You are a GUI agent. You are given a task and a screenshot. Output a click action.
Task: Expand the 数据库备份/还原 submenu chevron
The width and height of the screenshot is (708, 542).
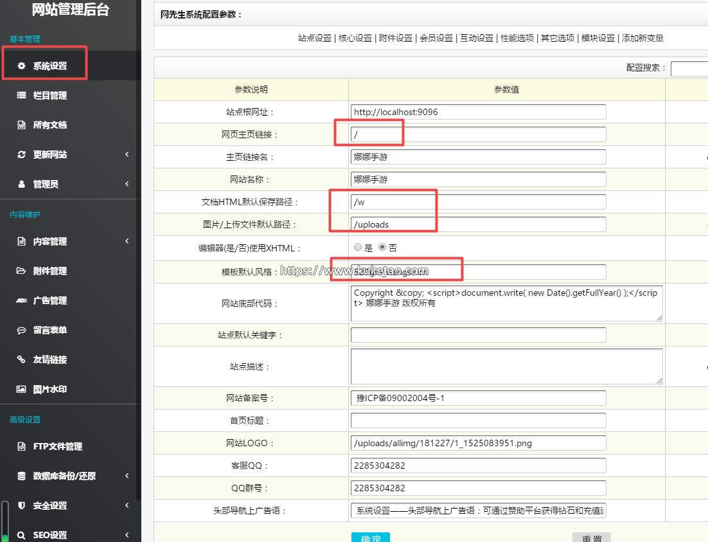[127, 476]
